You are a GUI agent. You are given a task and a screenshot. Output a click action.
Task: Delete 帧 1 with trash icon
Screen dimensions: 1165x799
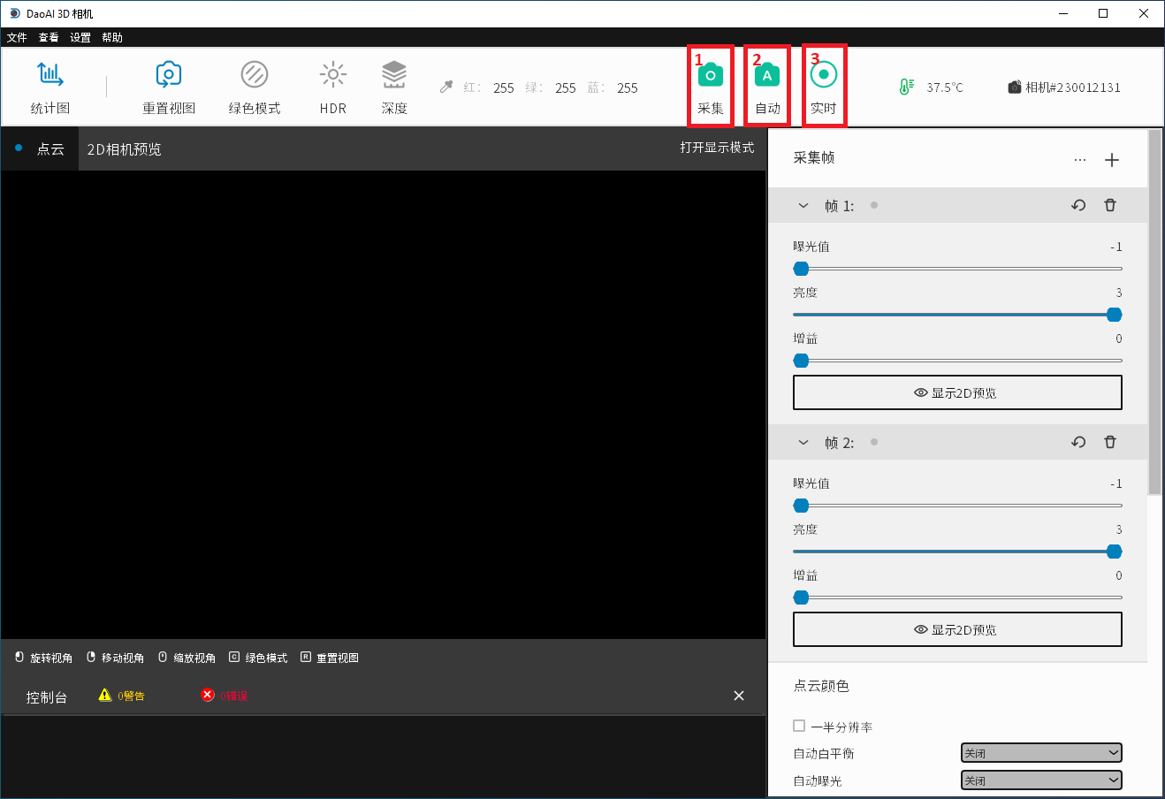click(1110, 205)
